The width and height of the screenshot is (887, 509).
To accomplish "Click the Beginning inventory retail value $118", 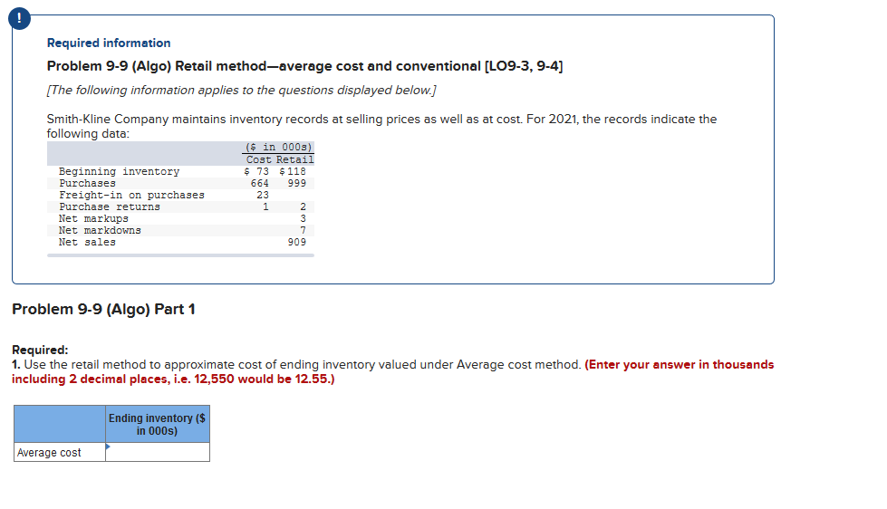I will (293, 171).
